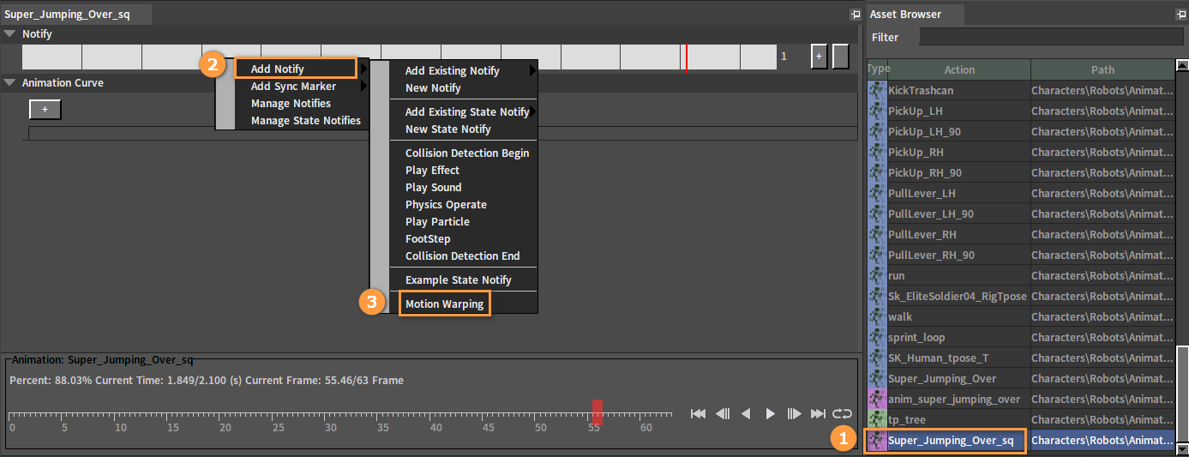
Task: Play the animation forward
Action: click(770, 414)
